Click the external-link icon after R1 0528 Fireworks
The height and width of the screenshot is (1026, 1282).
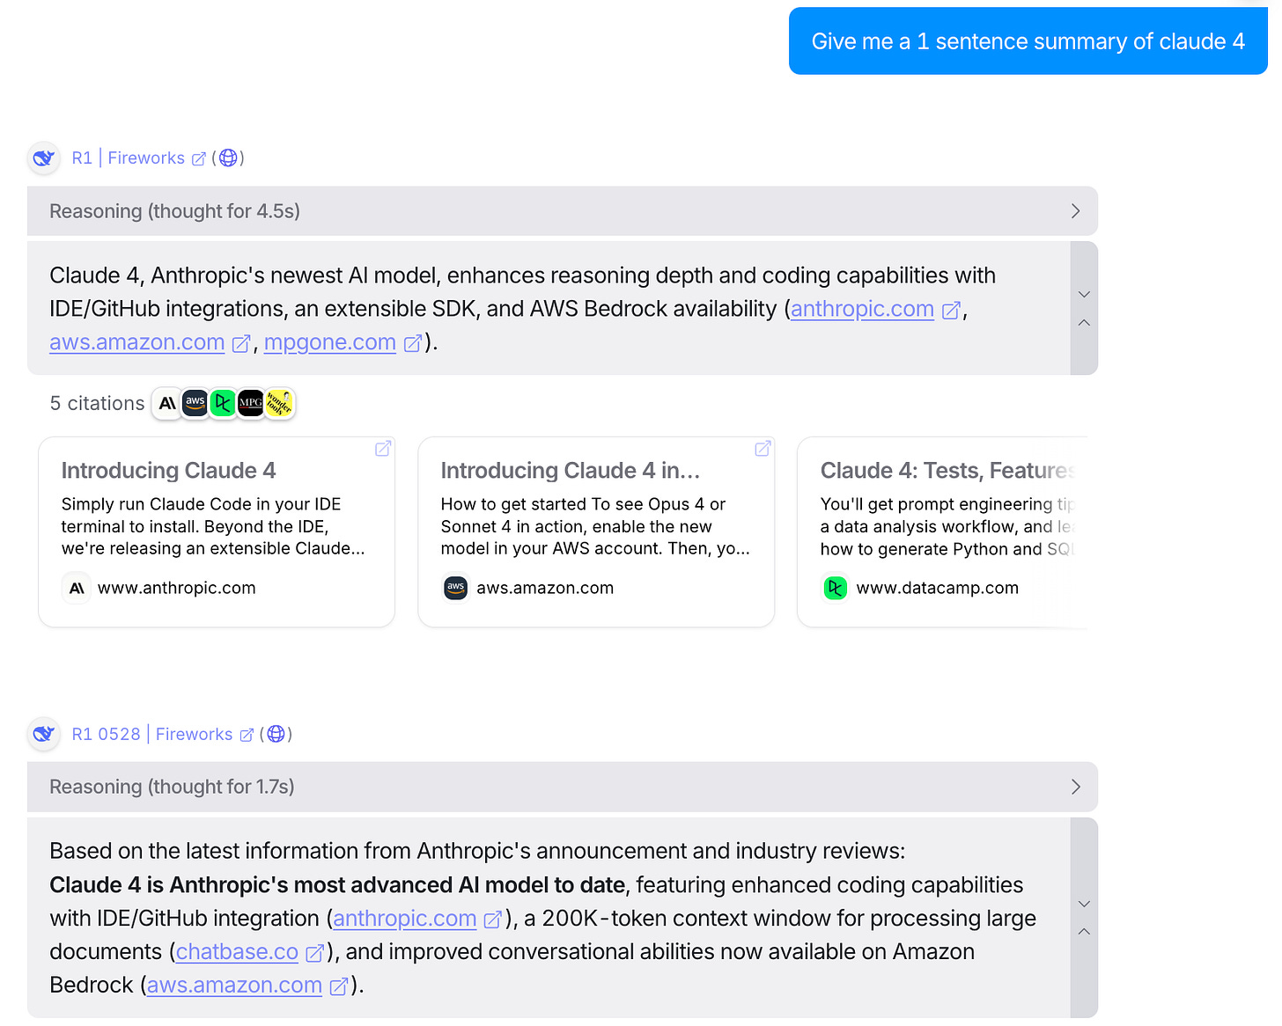click(x=247, y=735)
